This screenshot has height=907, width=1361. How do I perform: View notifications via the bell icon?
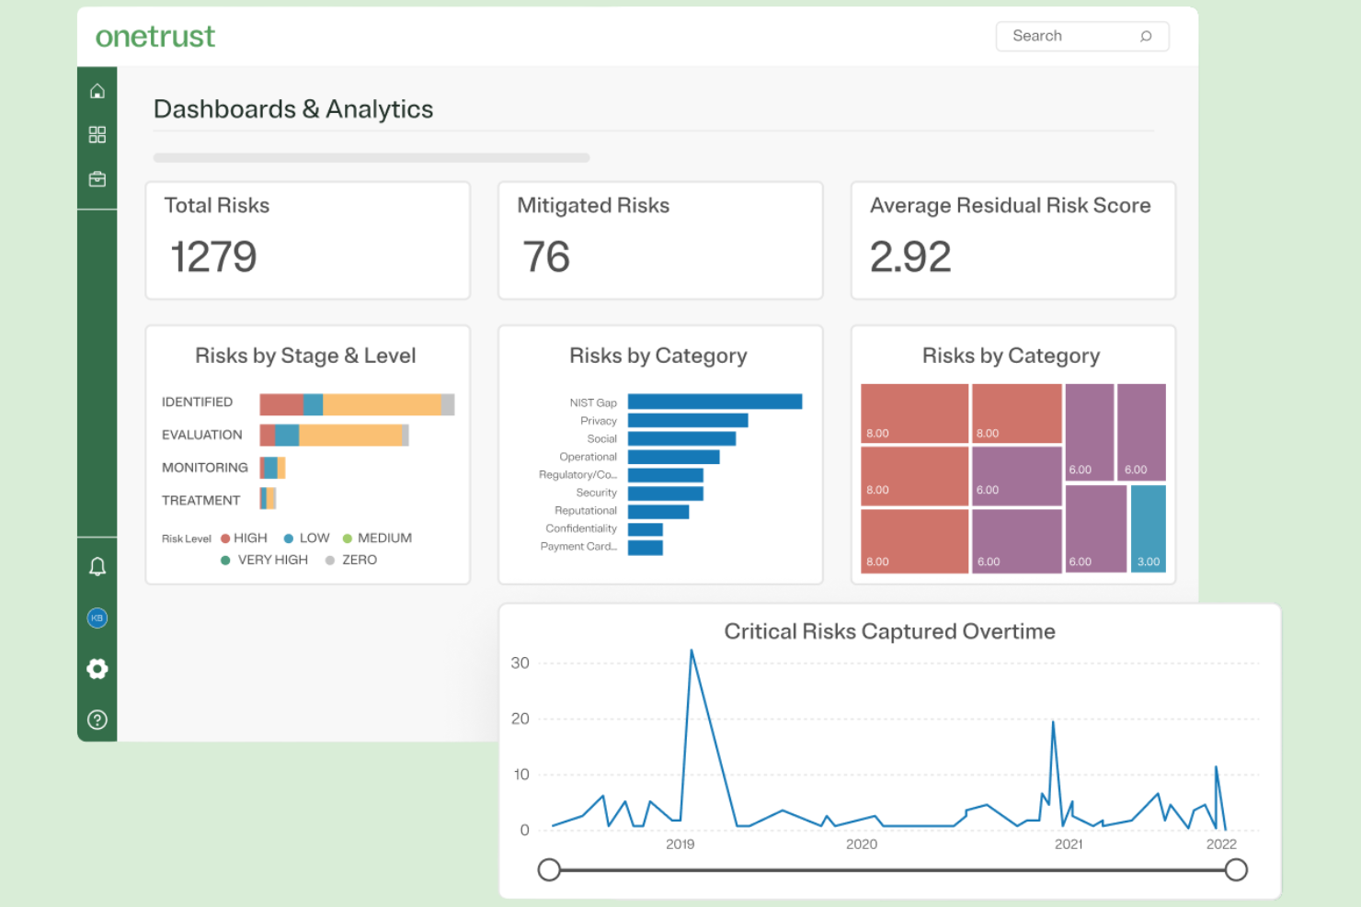pyautogui.click(x=97, y=566)
